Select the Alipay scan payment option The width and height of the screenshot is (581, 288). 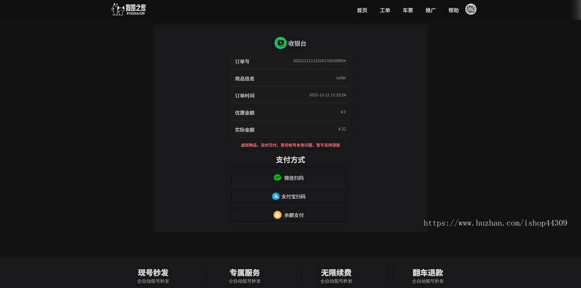288,196
